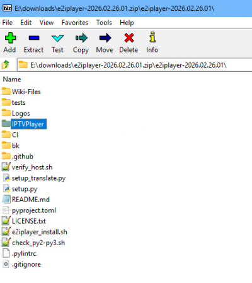Select the bk folder icon
The height and width of the screenshot is (283, 252).
tap(6, 145)
